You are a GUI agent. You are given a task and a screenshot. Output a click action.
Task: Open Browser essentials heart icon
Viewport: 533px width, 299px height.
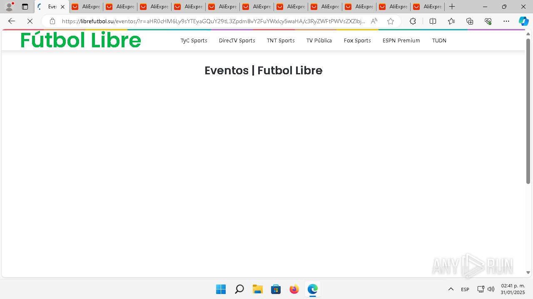[488, 21]
